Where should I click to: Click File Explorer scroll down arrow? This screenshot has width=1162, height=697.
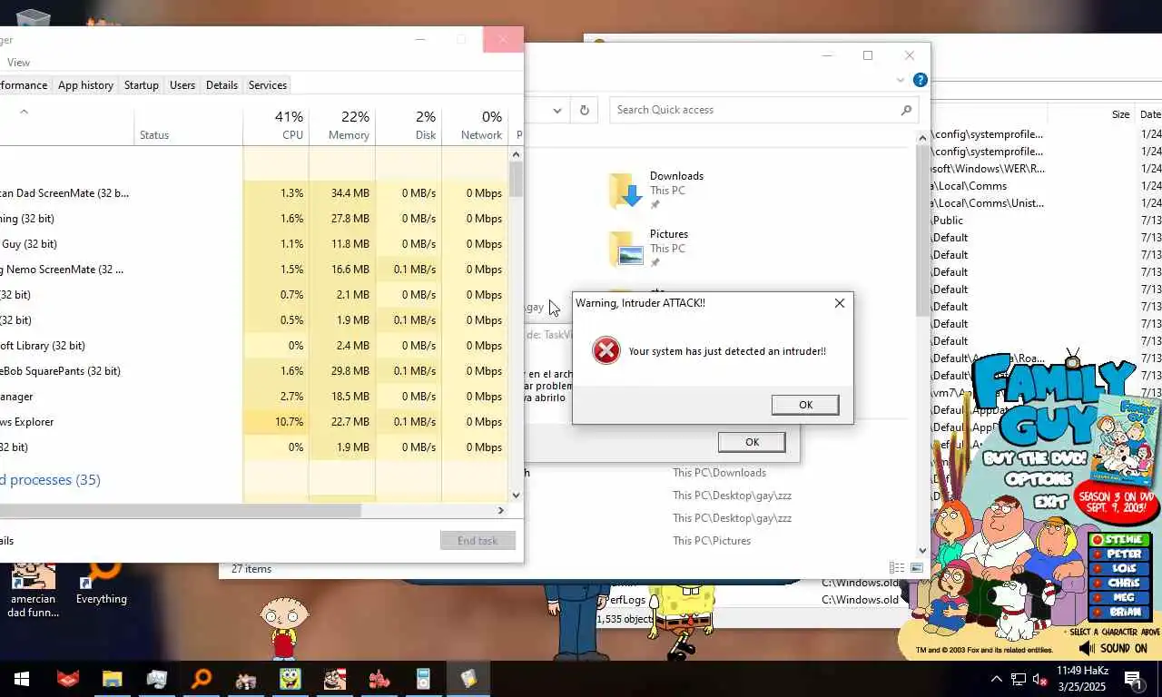[922, 550]
